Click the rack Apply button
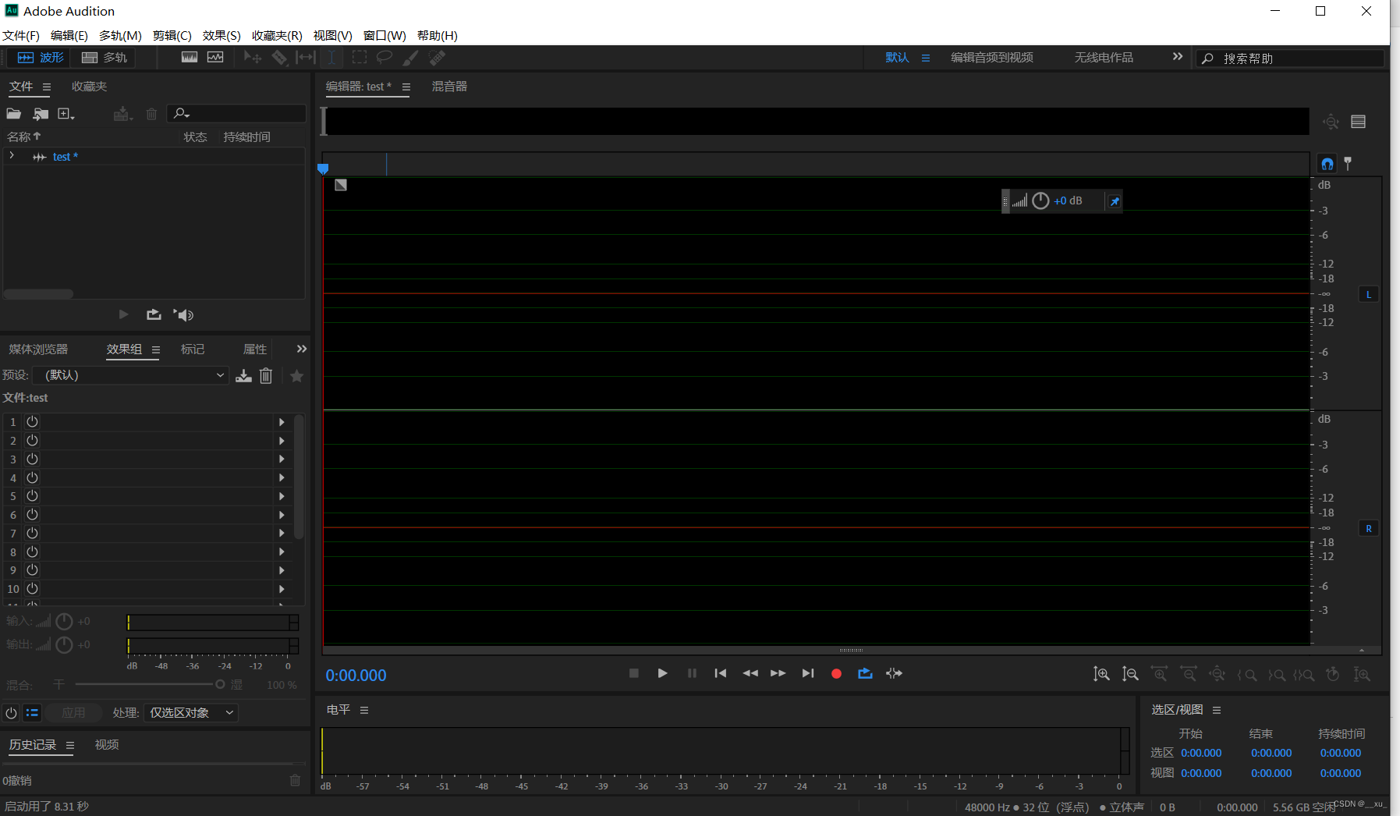The height and width of the screenshot is (816, 1400). [73, 713]
